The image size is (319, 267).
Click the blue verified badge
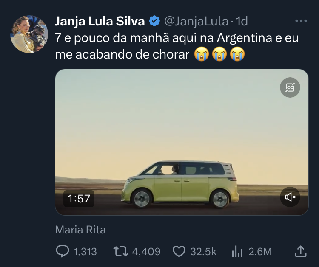[x=154, y=21]
